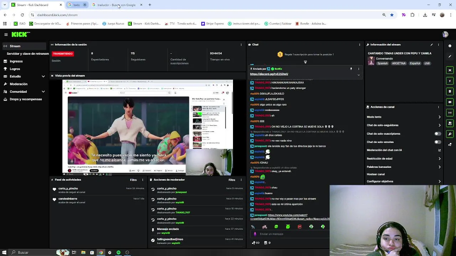Bookmark this page with star icon
Screen dimensions: 456x256
(392, 15)
